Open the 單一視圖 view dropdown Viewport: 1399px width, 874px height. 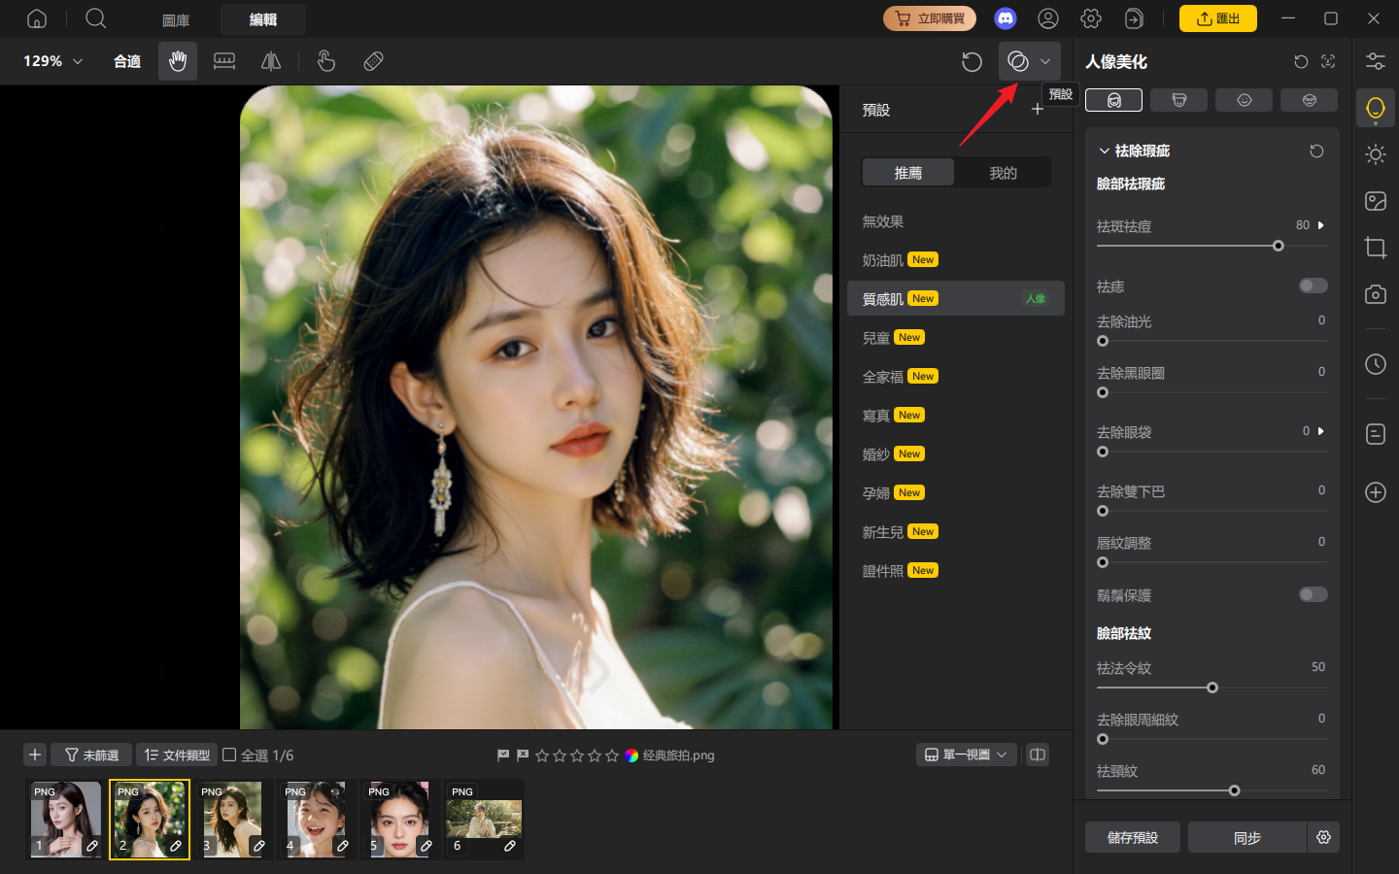point(967,755)
